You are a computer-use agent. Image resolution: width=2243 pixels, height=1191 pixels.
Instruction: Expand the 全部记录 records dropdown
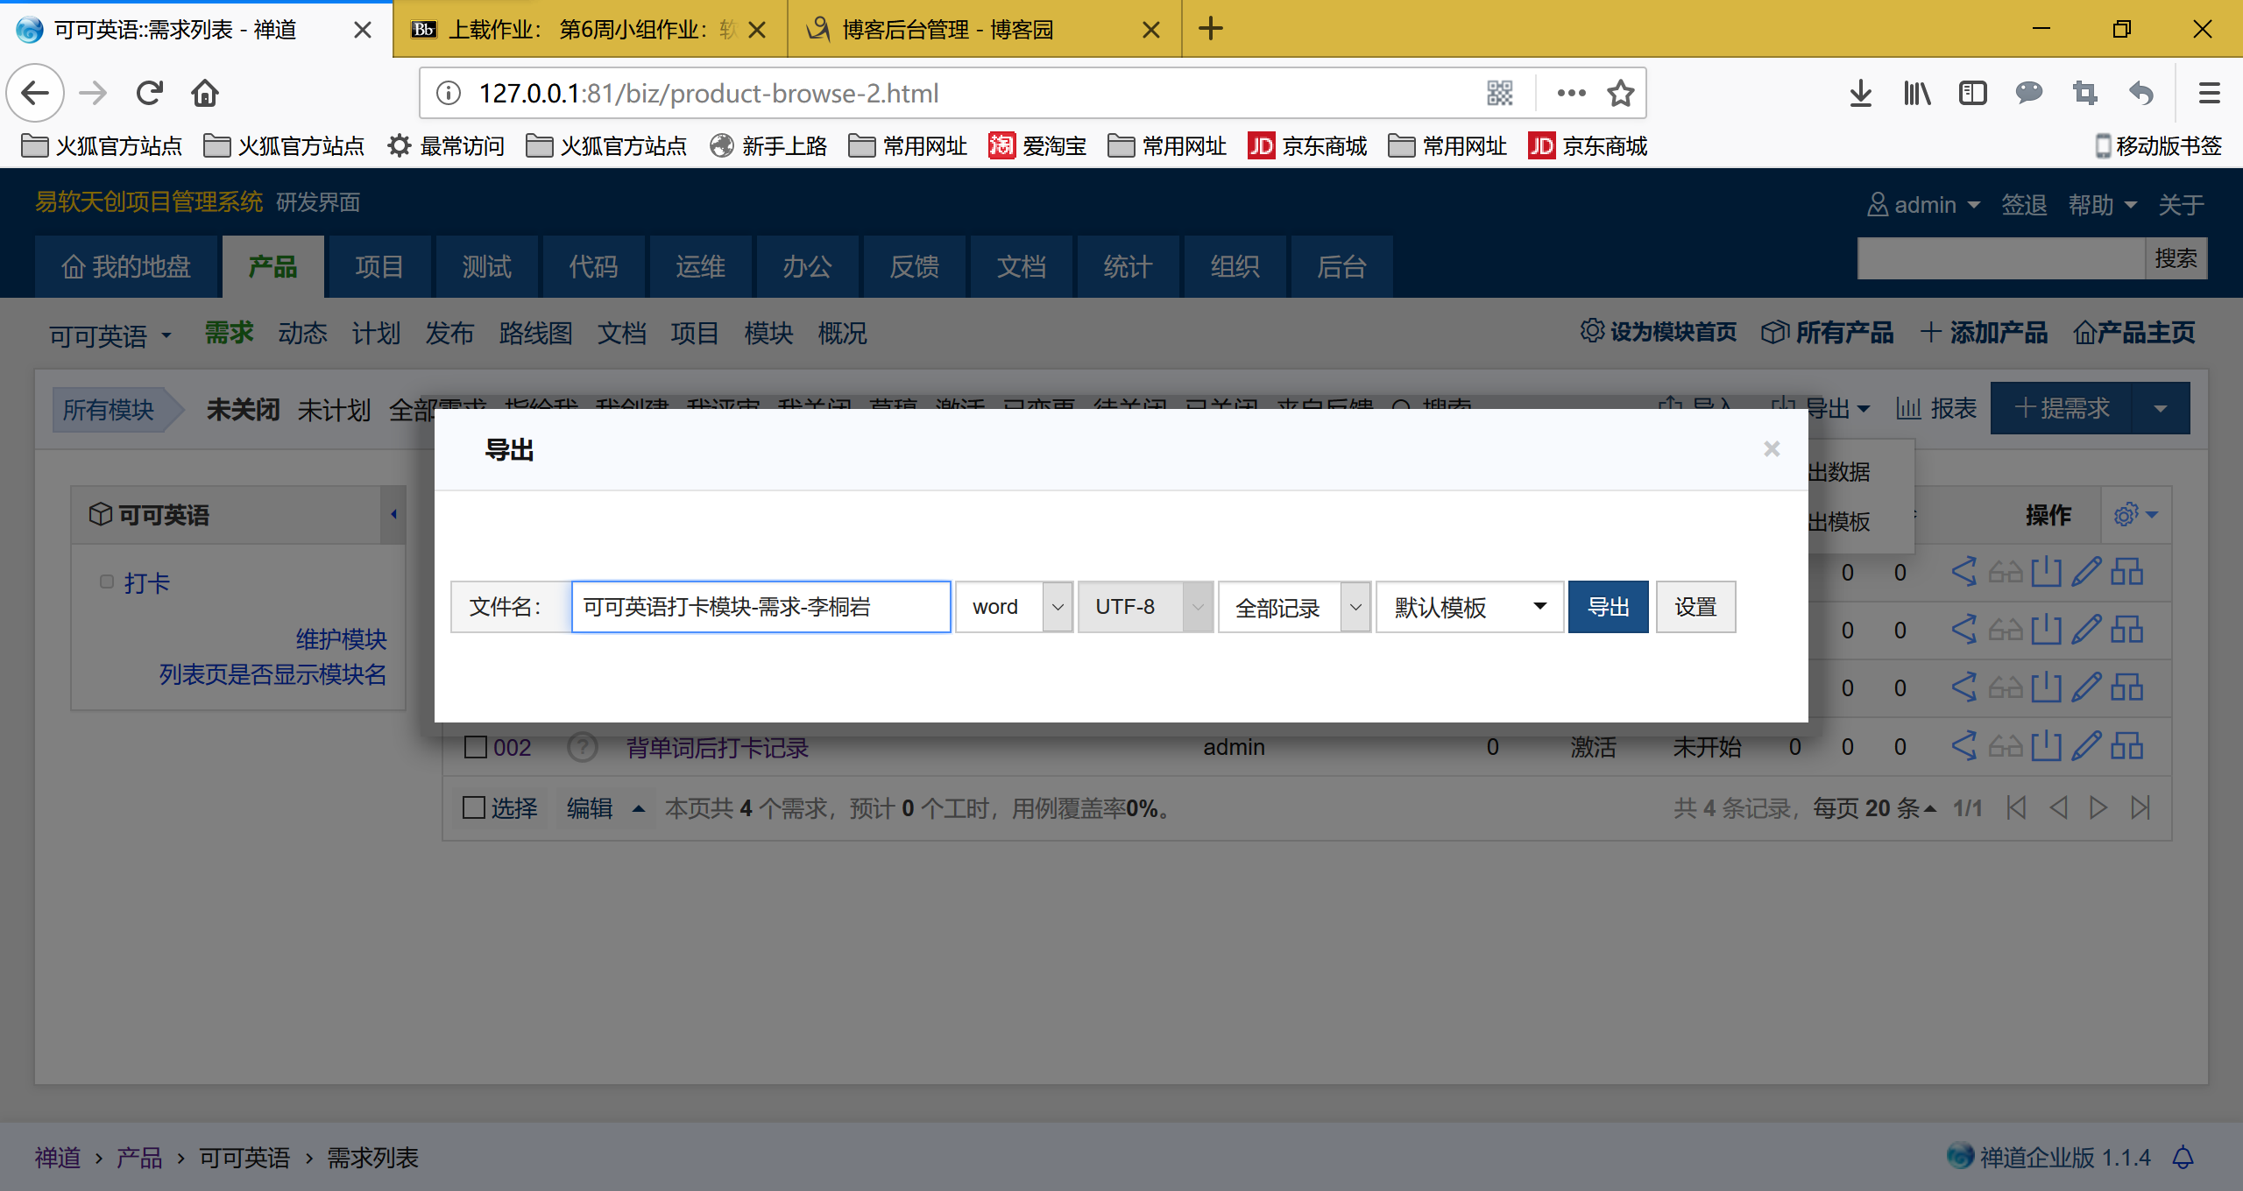pos(1294,607)
